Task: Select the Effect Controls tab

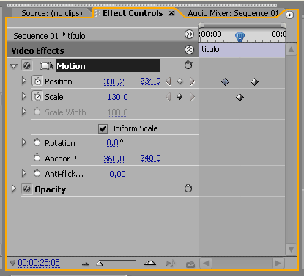Action: 133,13
